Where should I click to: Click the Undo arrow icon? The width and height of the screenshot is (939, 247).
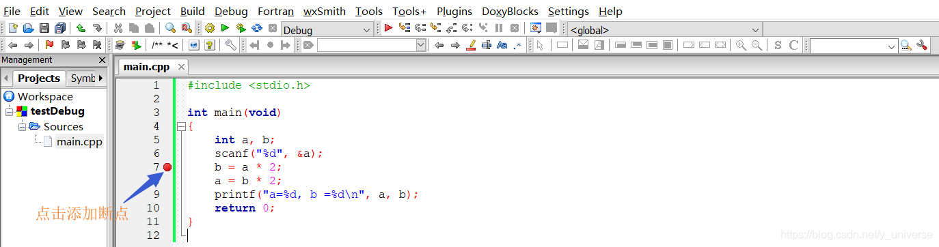(x=81, y=29)
